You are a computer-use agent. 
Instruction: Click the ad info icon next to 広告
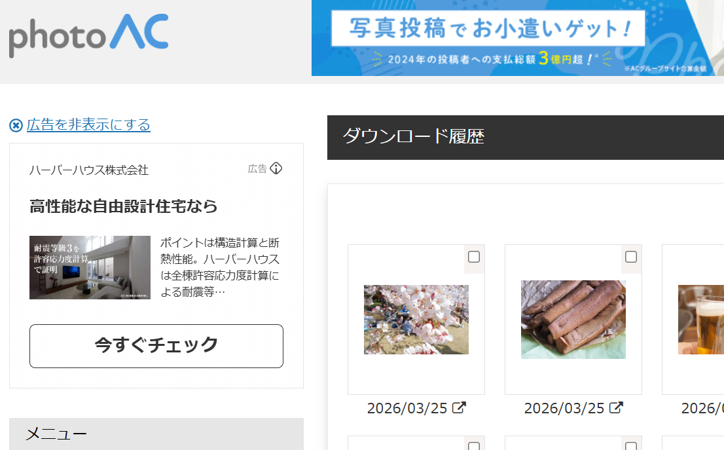click(276, 168)
